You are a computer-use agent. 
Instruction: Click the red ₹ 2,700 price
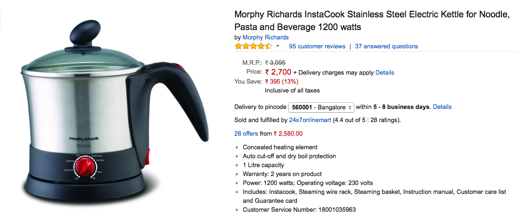click(x=278, y=72)
